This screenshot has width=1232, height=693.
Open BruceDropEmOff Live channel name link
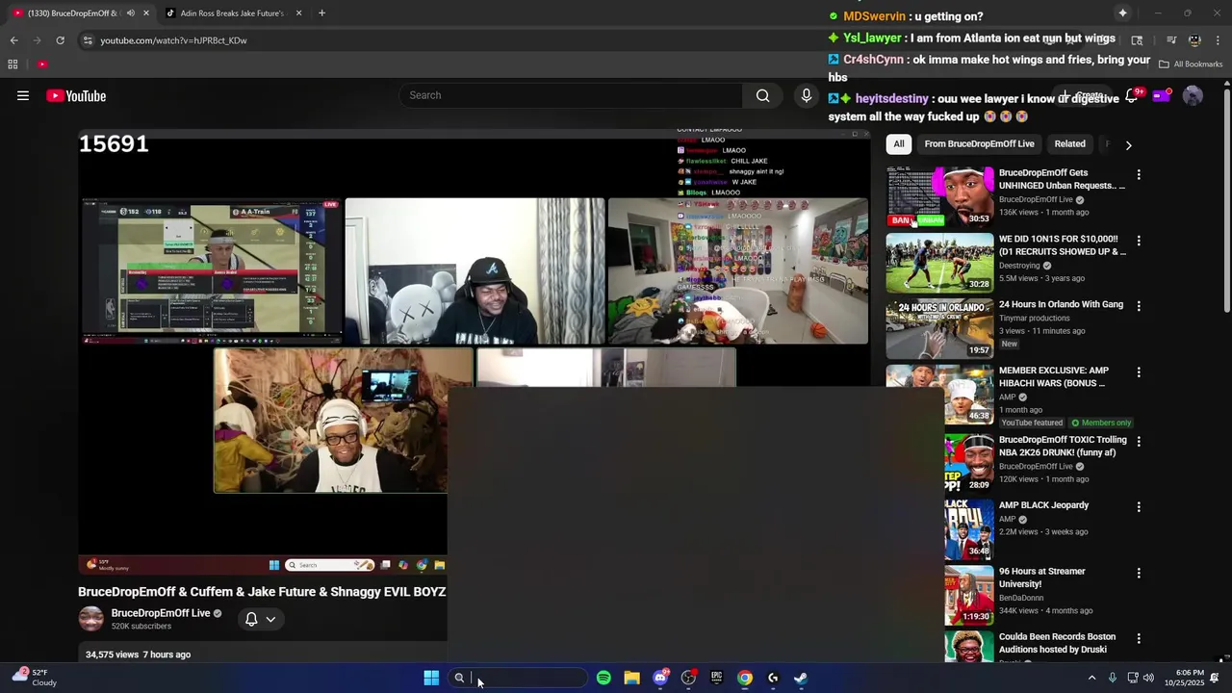tap(161, 613)
